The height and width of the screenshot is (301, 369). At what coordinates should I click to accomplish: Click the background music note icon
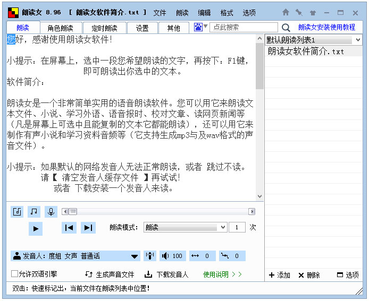click(x=34, y=212)
